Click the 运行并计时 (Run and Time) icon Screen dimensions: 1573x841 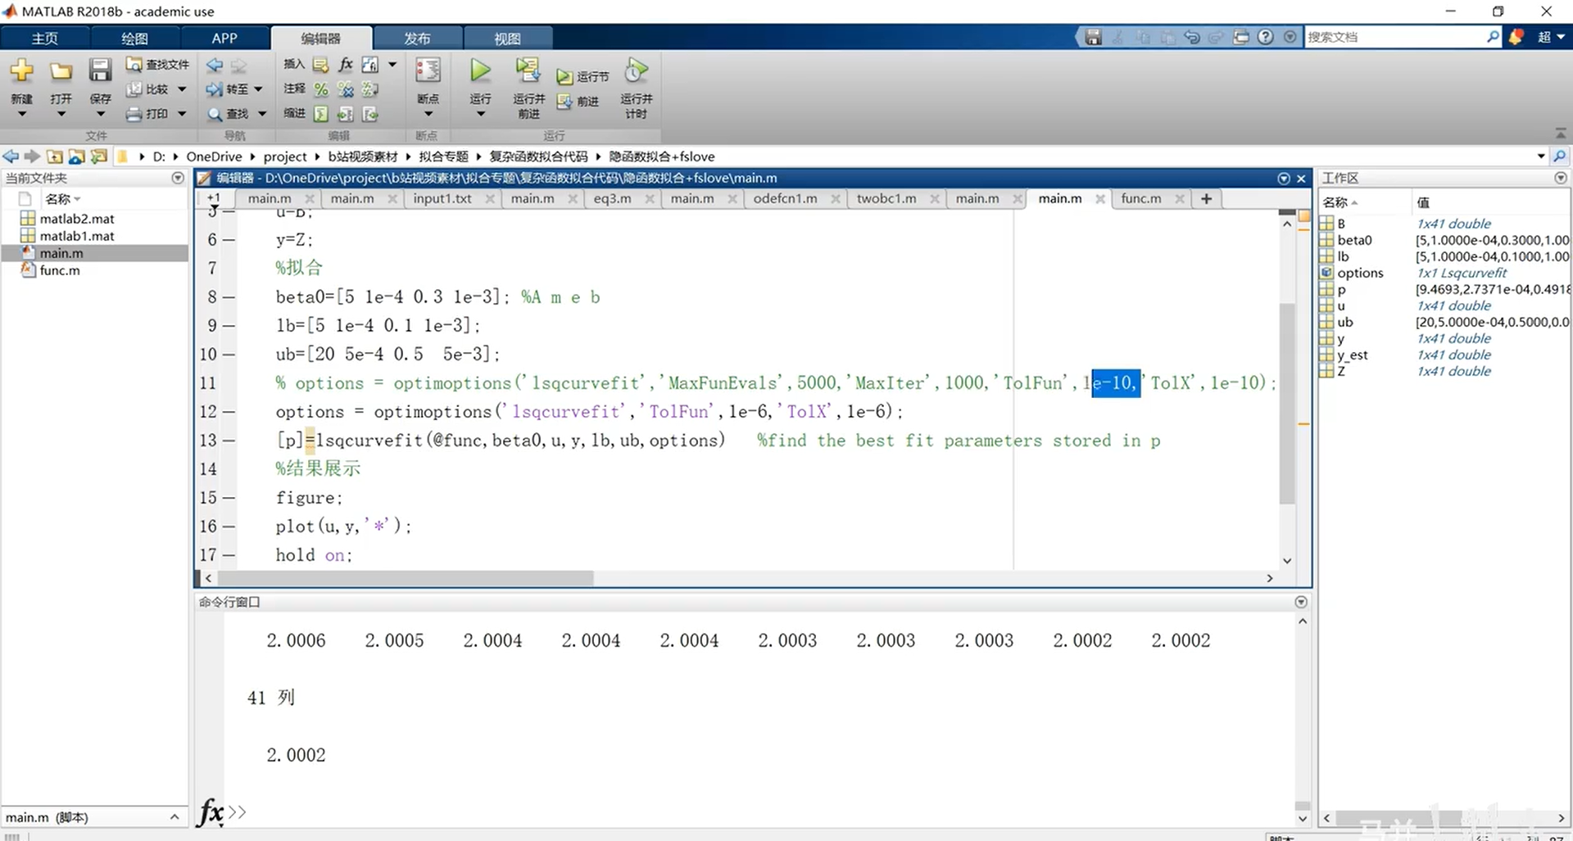click(636, 70)
